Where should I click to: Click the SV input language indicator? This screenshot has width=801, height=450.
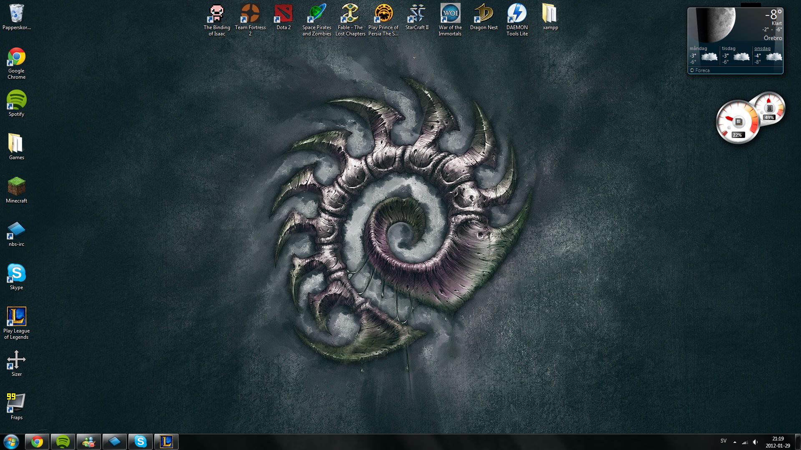[723, 441]
